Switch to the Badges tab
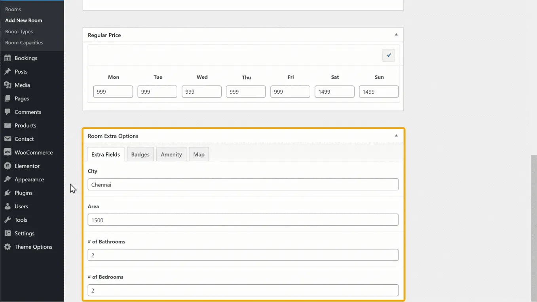This screenshot has width=537, height=302. 140,155
